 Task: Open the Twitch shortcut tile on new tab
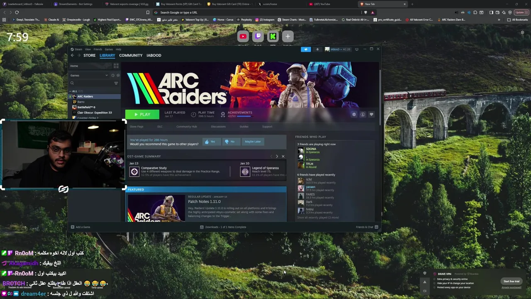click(x=258, y=37)
